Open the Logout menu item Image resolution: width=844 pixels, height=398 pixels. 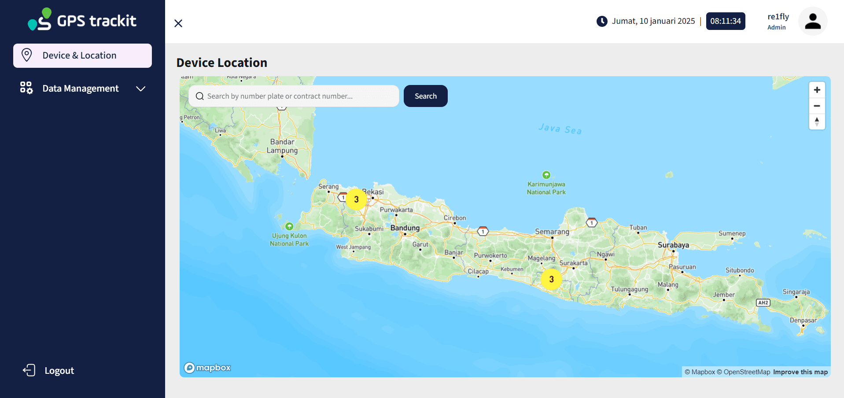pyautogui.click(x=59, y=370)
